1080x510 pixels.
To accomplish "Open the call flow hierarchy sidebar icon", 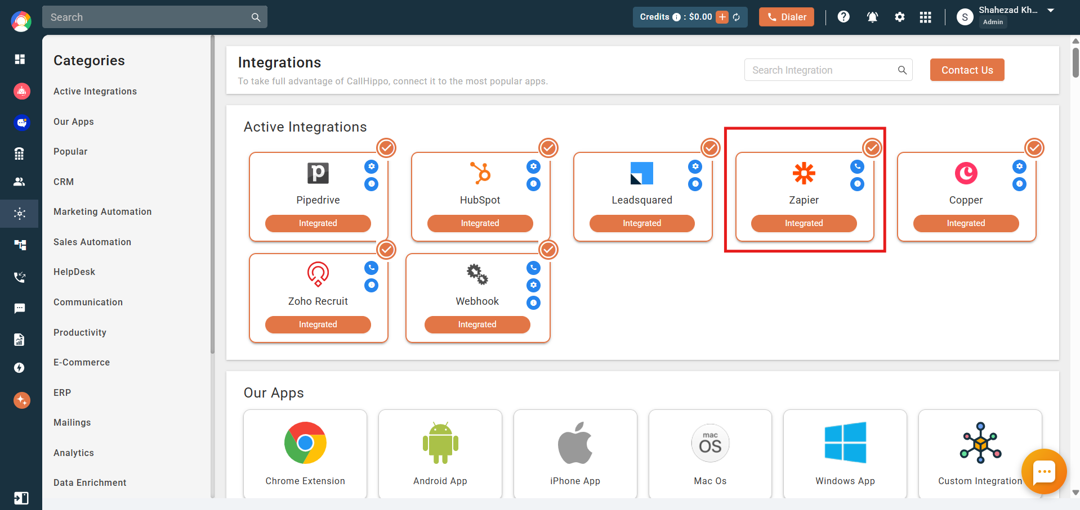I will click(x=20, y=245).
